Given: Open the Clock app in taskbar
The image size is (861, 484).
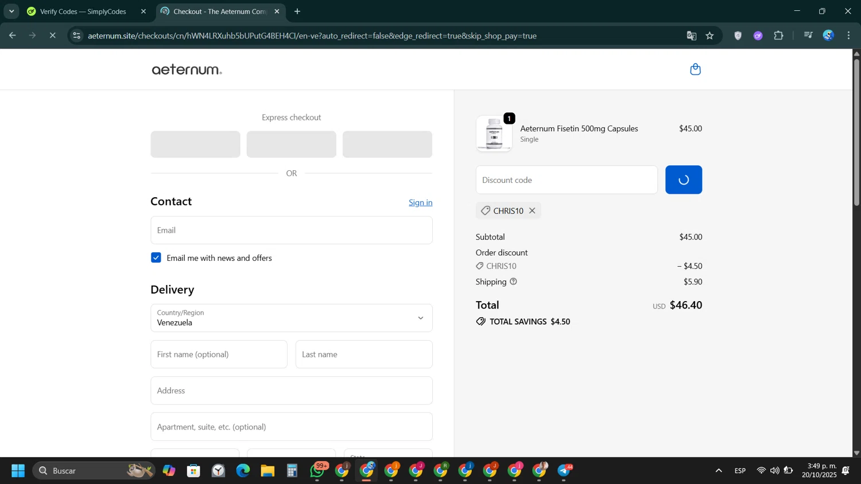Looking at the screenshot, I should click(218, 471).
